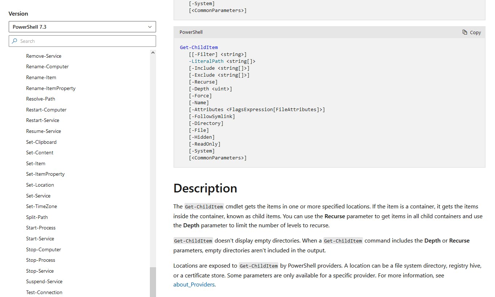Open the PowerShell 7.3 version dropdown
495x297 pixels.
82,27
